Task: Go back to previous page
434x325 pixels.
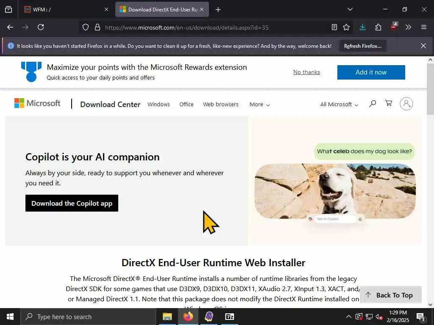Action: pos(10,27)
